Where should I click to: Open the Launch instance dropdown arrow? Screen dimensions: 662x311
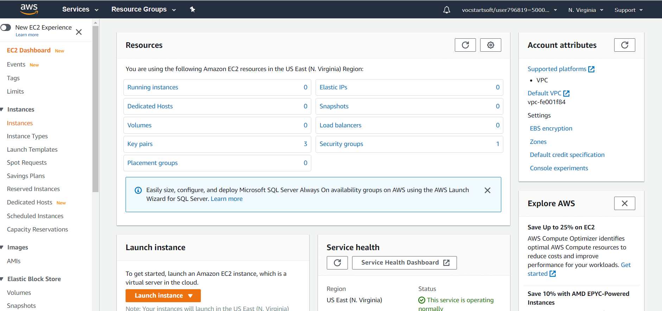[190, 296]
